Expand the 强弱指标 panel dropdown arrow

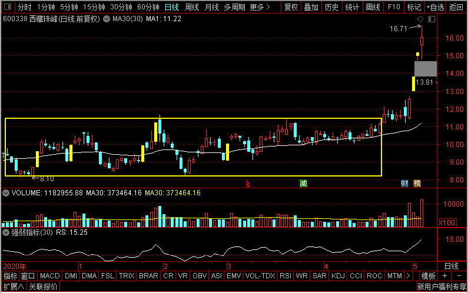tap(6, 232)
